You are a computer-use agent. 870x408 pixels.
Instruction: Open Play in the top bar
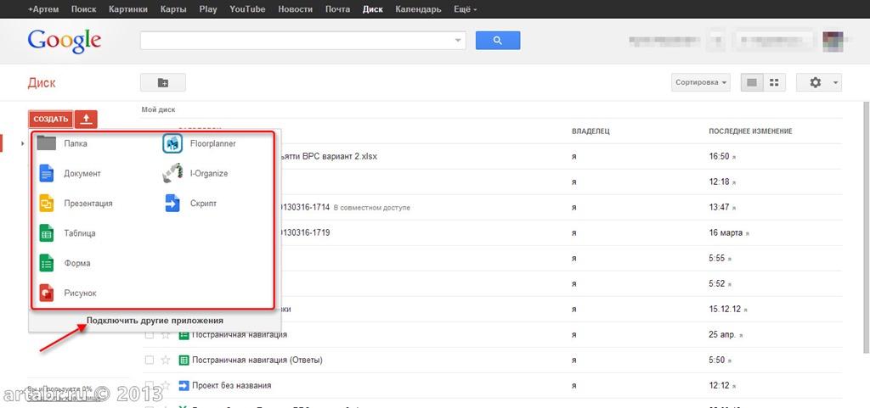coord(208,9)
